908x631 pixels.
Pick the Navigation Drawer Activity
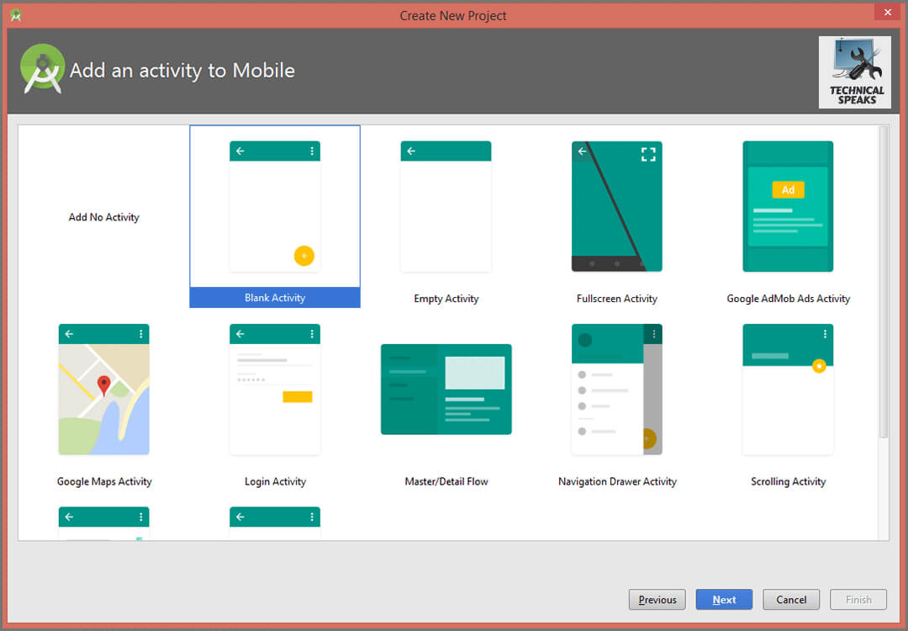click(x=616, y=389)
